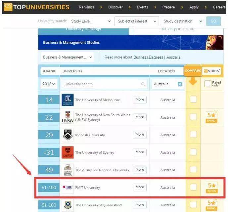Click the Monash University crest icon
The width and height of the screenshot is (228, 212).
click(68, 135)
